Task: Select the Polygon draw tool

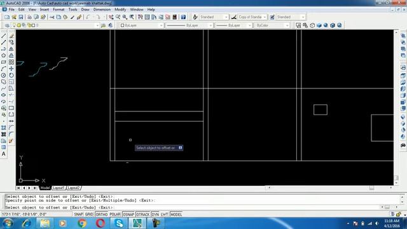Action: (x=4, y=55)
